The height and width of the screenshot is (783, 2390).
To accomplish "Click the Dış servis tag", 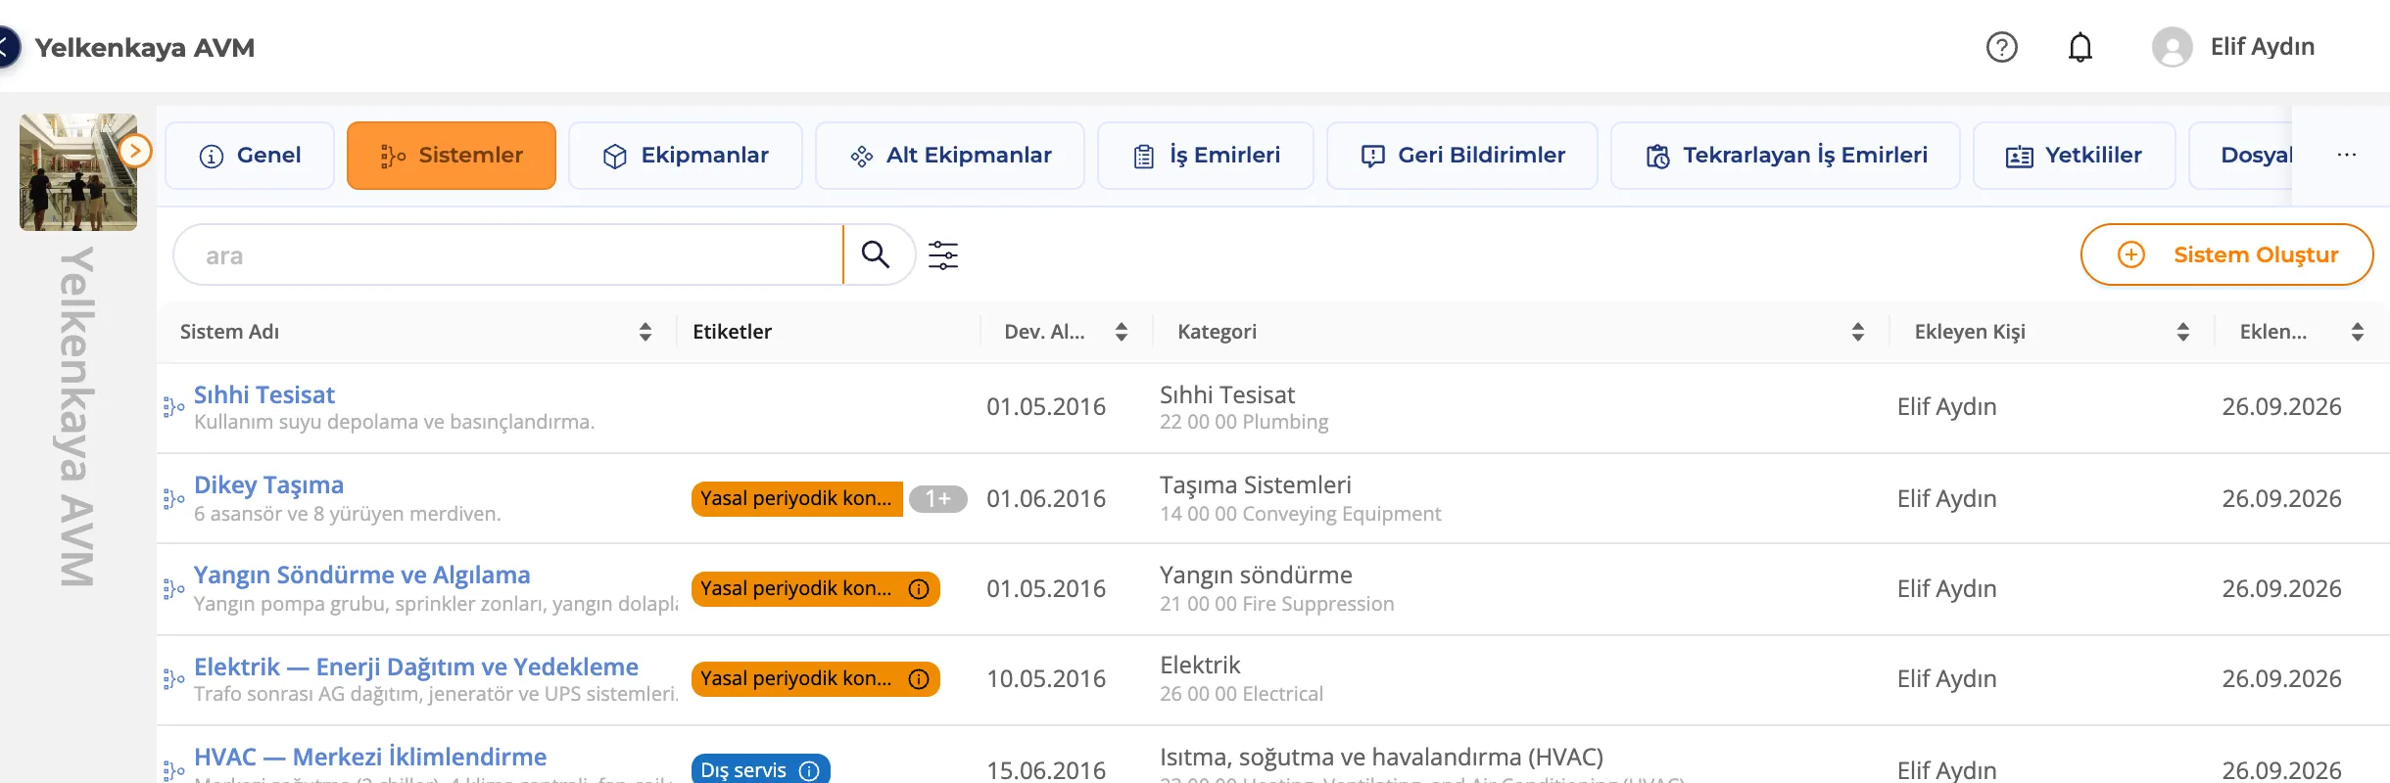I will 761,770.
